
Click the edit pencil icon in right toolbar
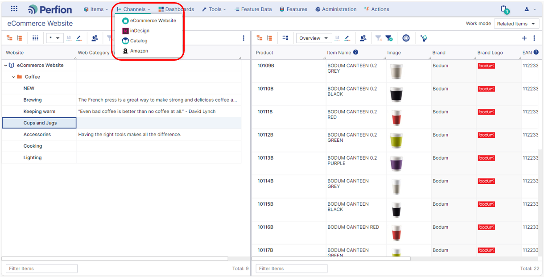tap(347, 38)
